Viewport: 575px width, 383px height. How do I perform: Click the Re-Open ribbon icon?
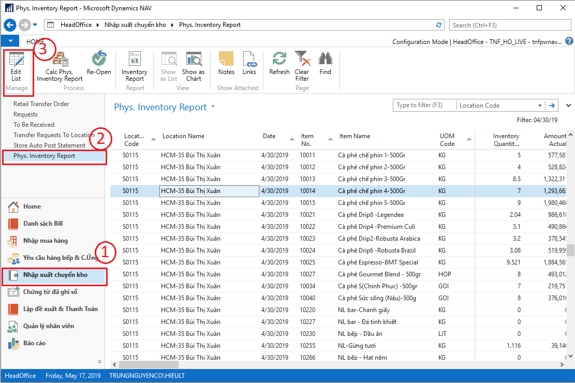click(99, 64)
